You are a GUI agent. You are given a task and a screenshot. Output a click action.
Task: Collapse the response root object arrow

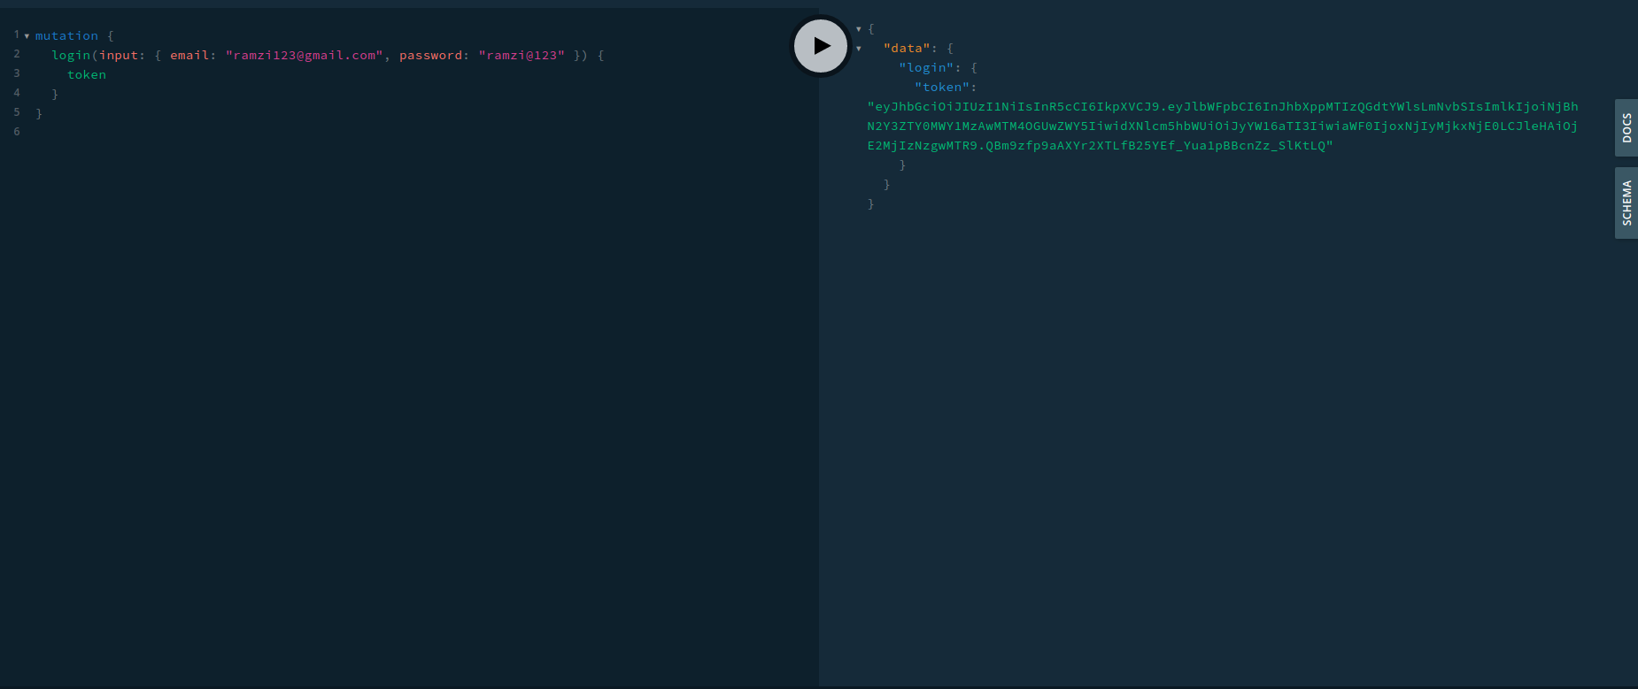[x=859, y=29]
